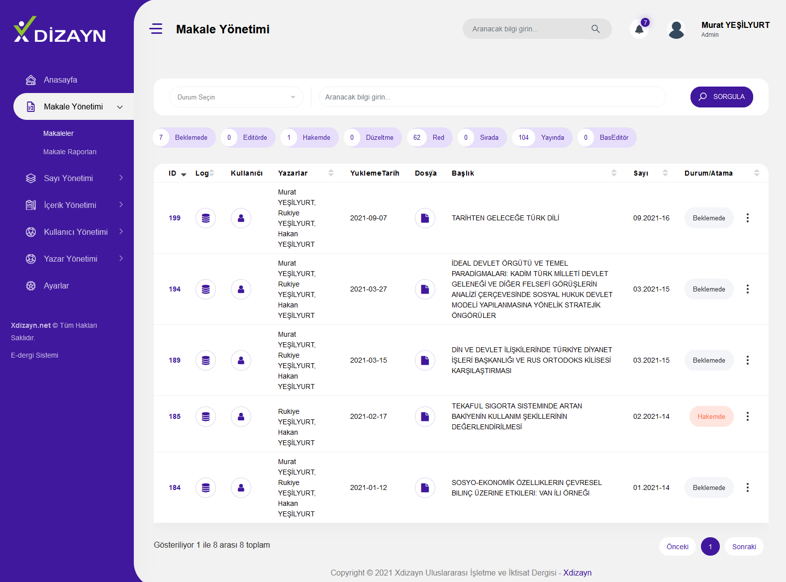Sort table by ID column
The width and height of the screenshot is (786, 582).
tap(177, 173)
